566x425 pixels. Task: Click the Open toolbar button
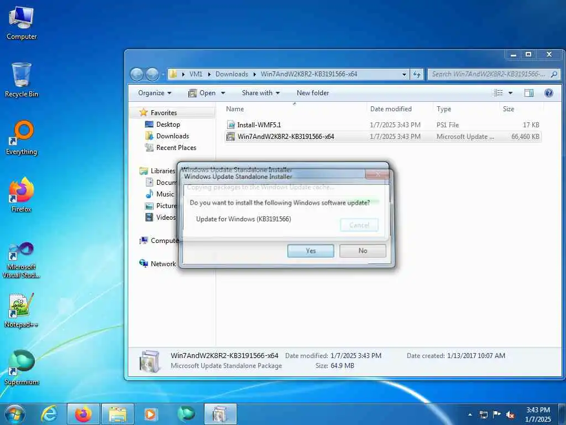[202, 93]
